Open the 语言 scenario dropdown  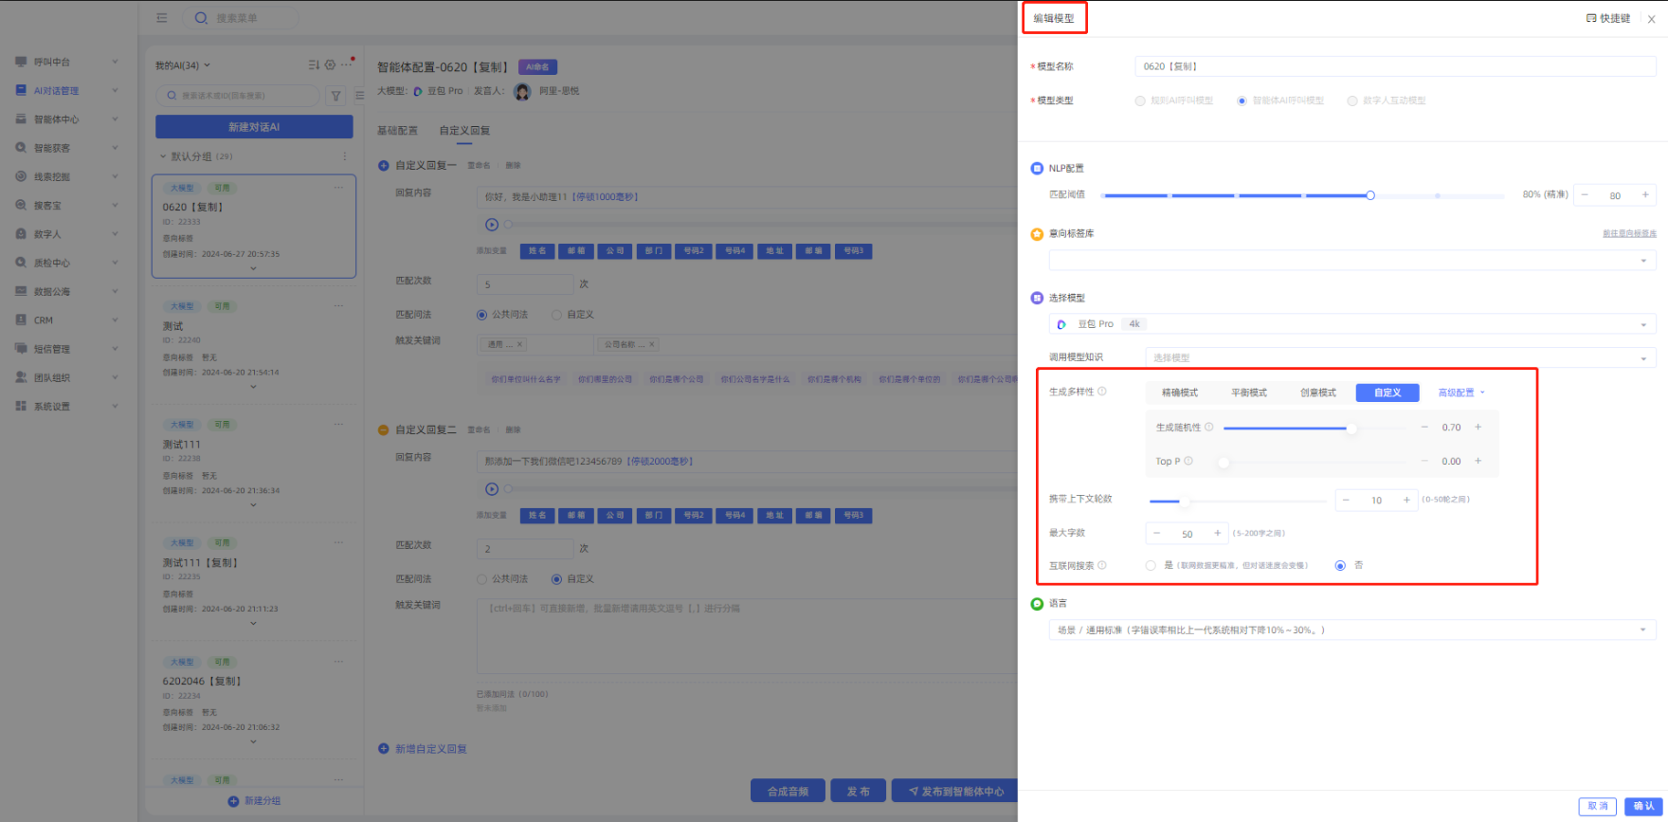tap(1351, 630)
